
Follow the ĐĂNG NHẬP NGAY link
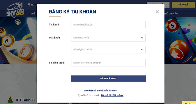(x=112, y=95)
